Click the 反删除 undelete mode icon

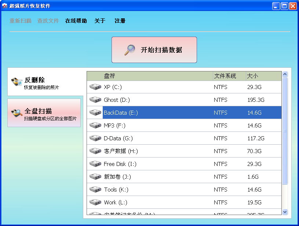17,82
